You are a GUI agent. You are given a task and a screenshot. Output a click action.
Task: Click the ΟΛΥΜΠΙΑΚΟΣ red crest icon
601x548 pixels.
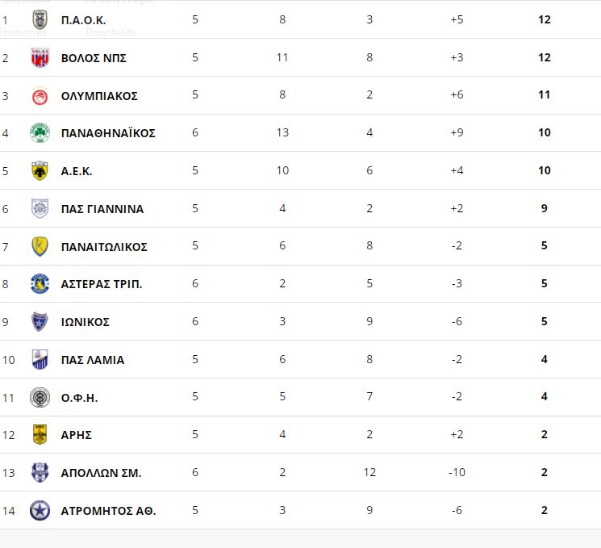[x=40, y=95]
